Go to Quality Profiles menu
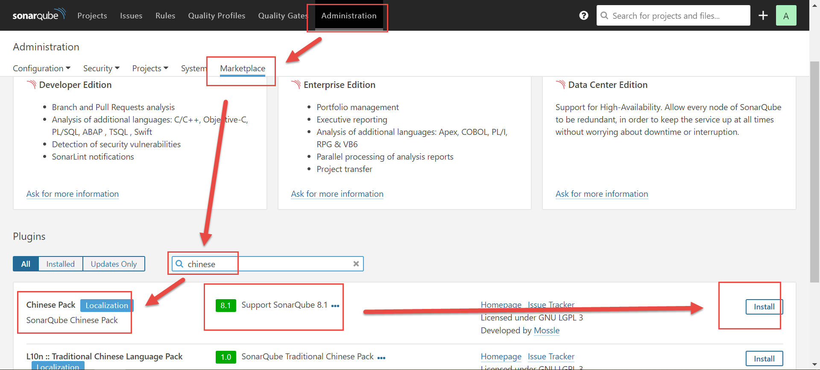Image resolution: width=820 pixels, height=370 pixels. (217, 16)
